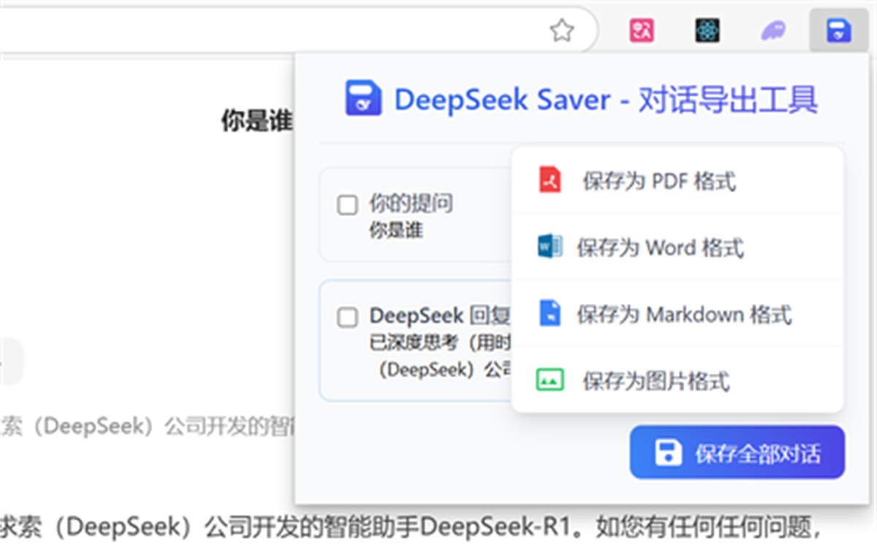Choose 保存为 Word 格式 menu entry
The image size is (877, 558).
click(x=677, y=247)
